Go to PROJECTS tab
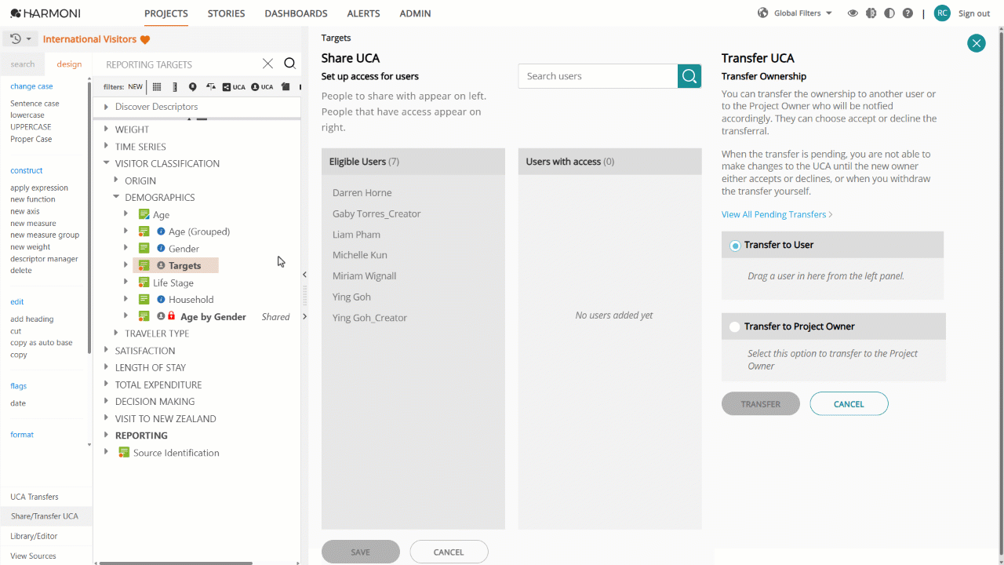 point(166,13)
